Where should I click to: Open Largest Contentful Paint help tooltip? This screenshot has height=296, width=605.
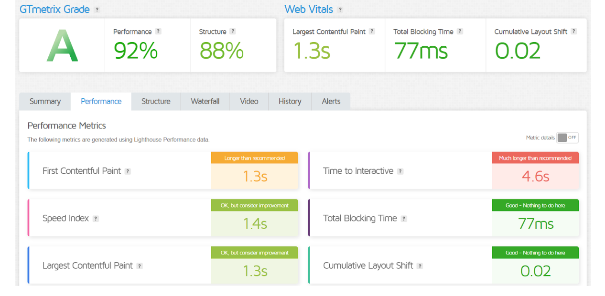pyautogui.click(x=372, y=32)
